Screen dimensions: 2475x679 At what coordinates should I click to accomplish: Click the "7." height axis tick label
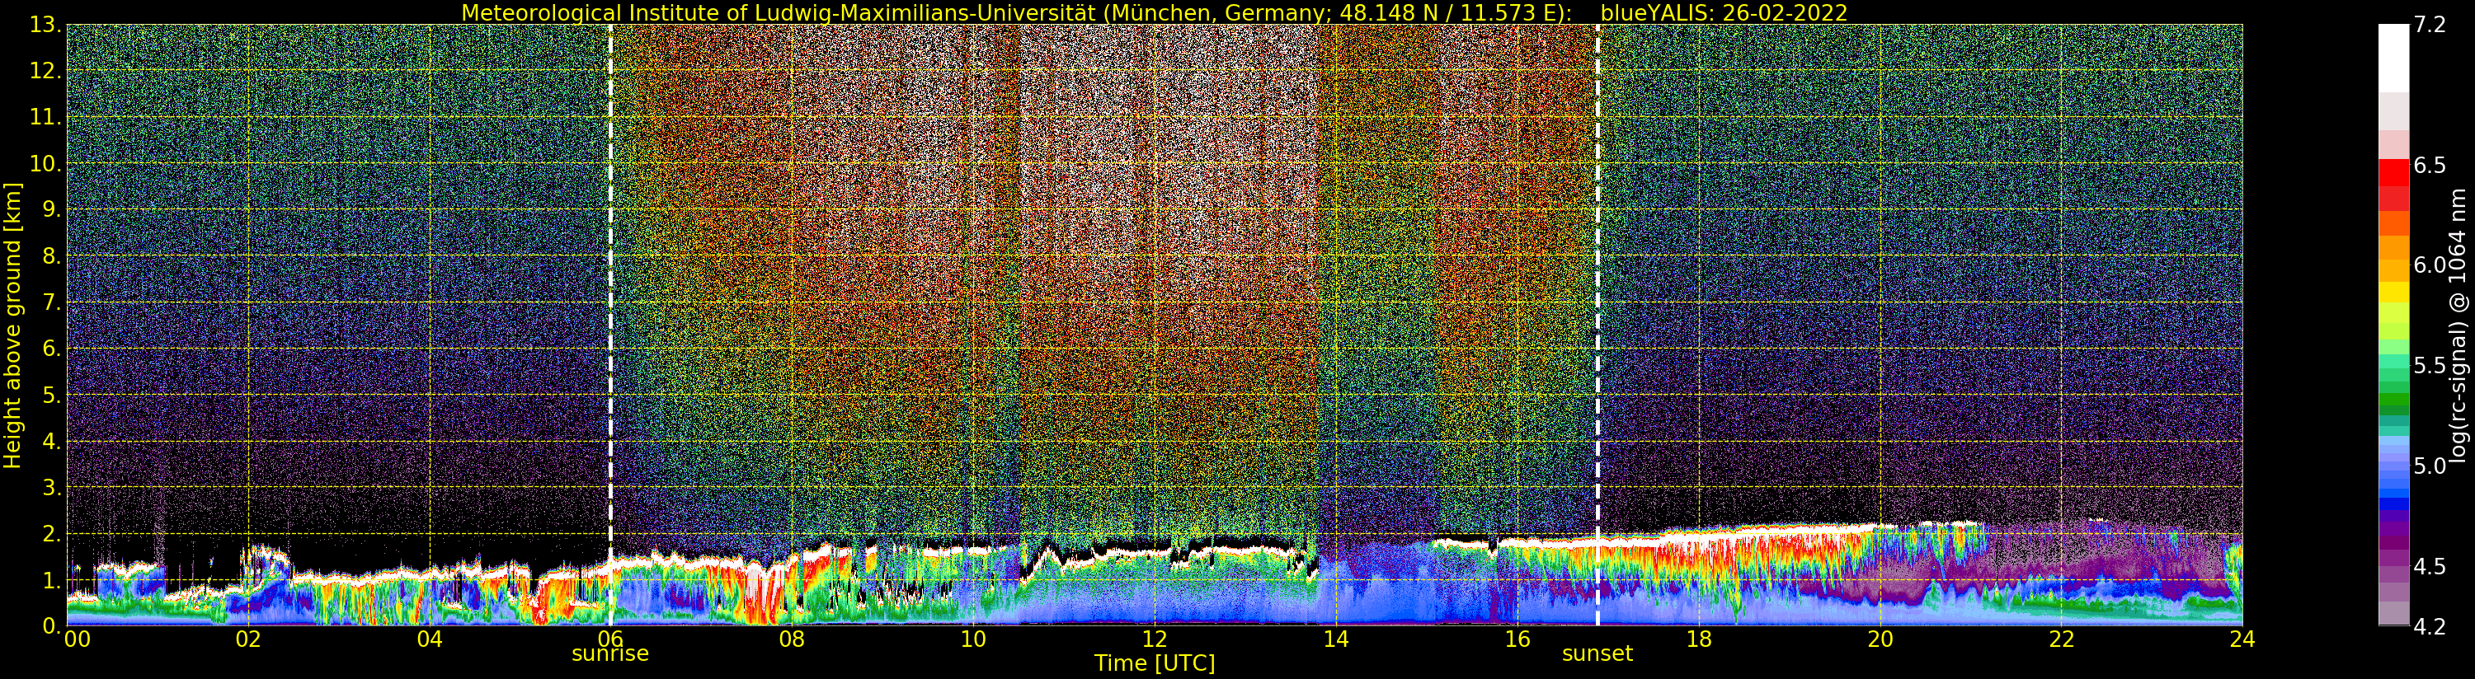click(x=51, y=302)
